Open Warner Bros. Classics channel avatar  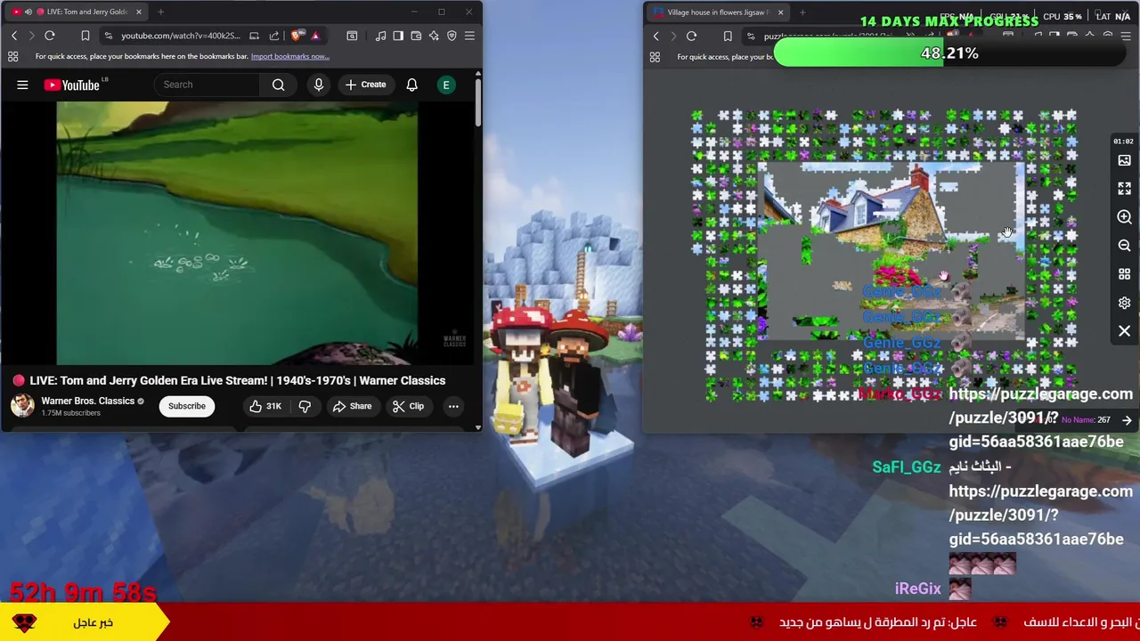[22, 406]
